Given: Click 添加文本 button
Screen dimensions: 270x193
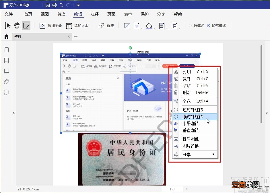Looking at the screenshot, I should pos(77,26).
